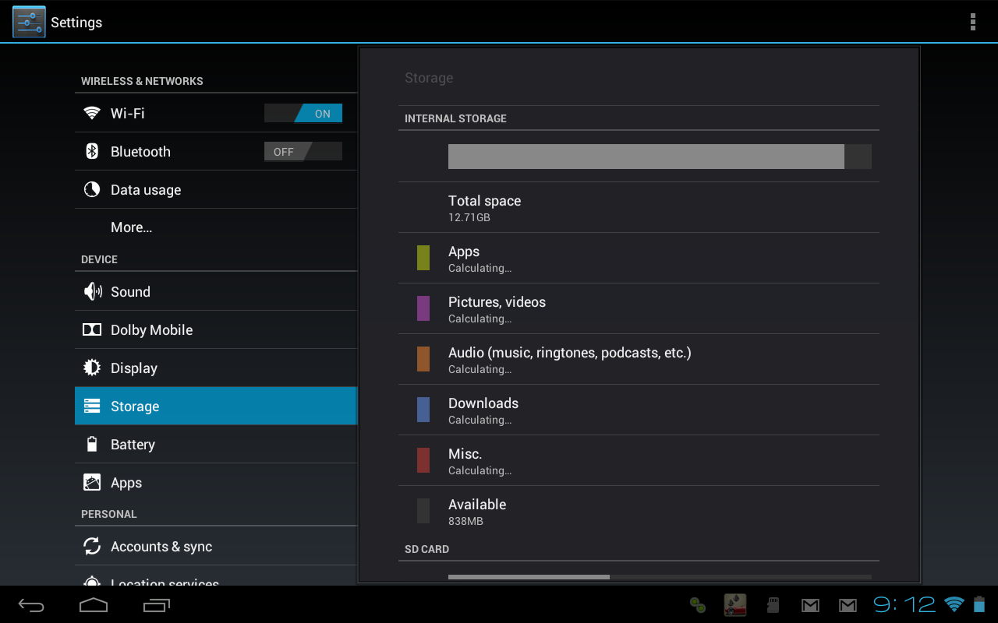Open the second Gmail notification icon
The image size is (998, 623).
848,605
